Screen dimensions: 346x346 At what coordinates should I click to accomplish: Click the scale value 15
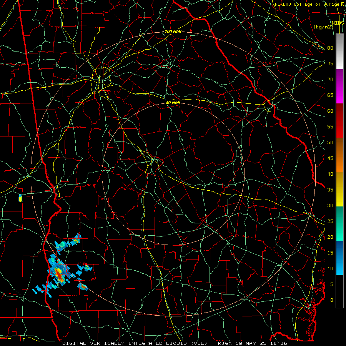[330, 253]
